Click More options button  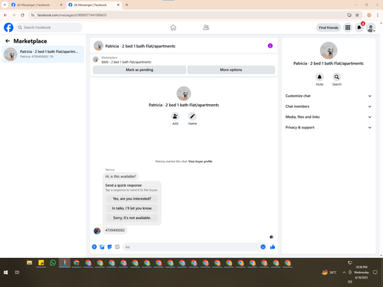[231, 70]
